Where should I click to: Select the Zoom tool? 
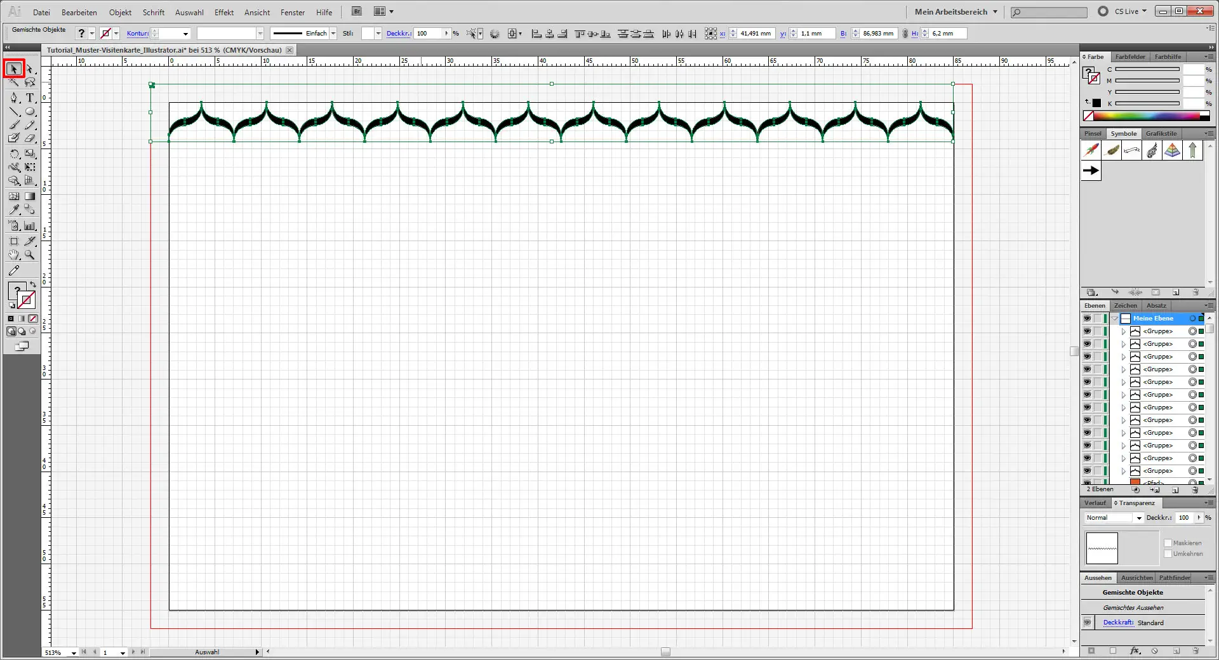pos(30,254)
